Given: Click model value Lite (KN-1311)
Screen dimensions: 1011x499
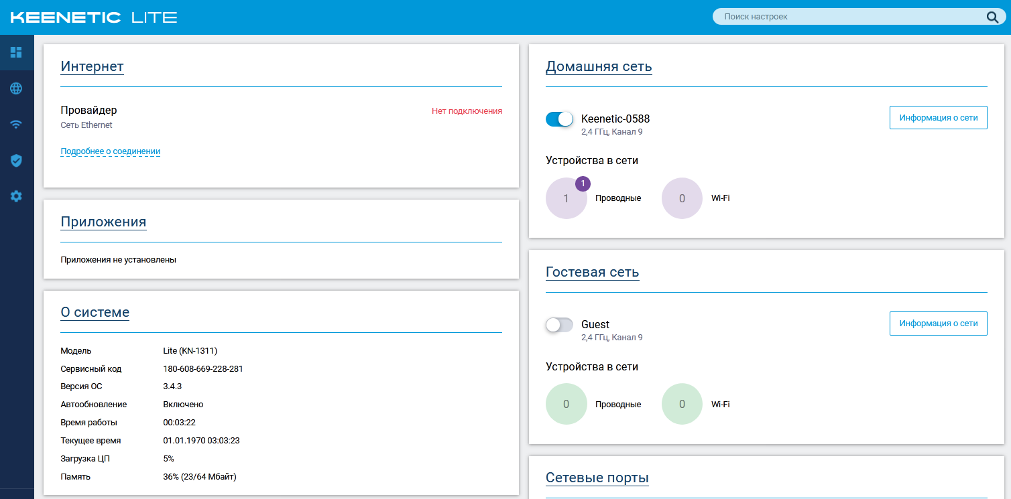Looking at the screenshot, I should tap(190, 350).
